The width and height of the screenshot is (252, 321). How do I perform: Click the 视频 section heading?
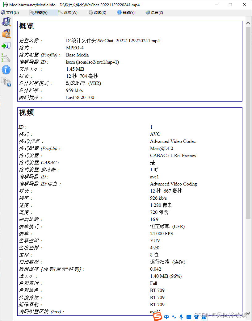click(26, 112)
